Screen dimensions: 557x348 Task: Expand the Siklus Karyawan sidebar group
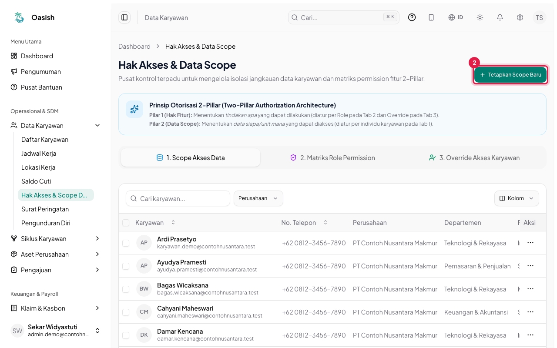point(56,239)
